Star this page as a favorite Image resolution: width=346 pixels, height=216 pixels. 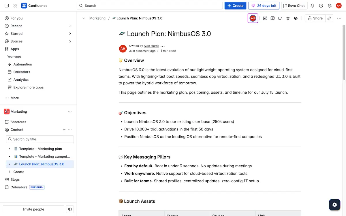pyautogui.click(x=288, y=18)
